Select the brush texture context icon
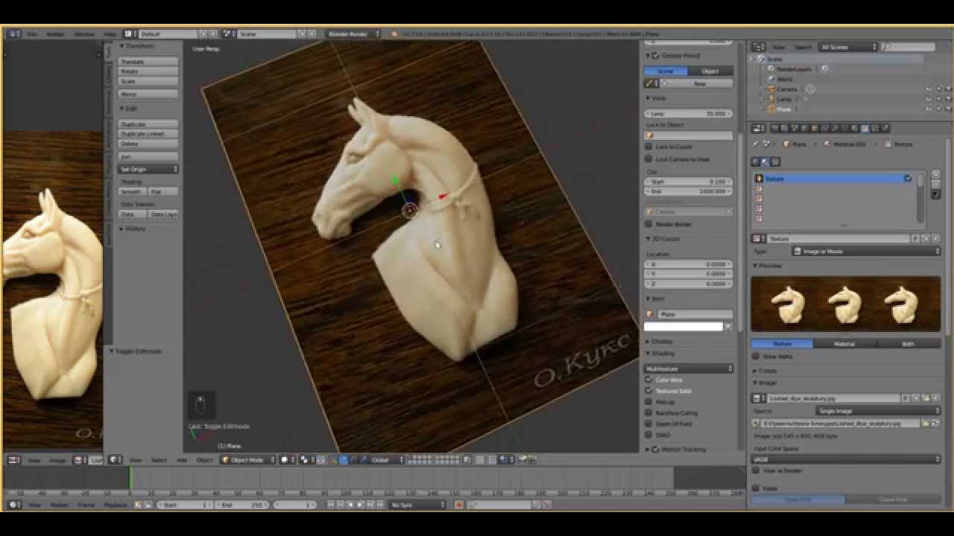The image size is (954, 536). click(775, 162)
